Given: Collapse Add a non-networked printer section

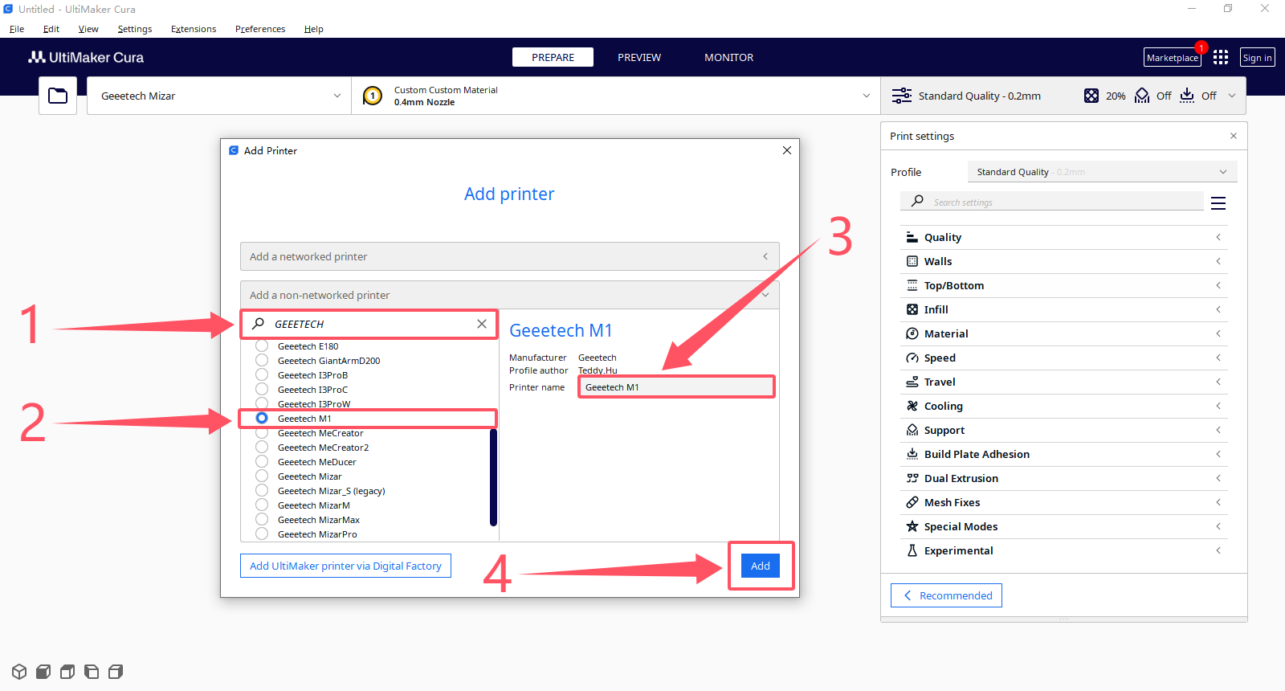Looking at the screenshot, I should point(509,295).
